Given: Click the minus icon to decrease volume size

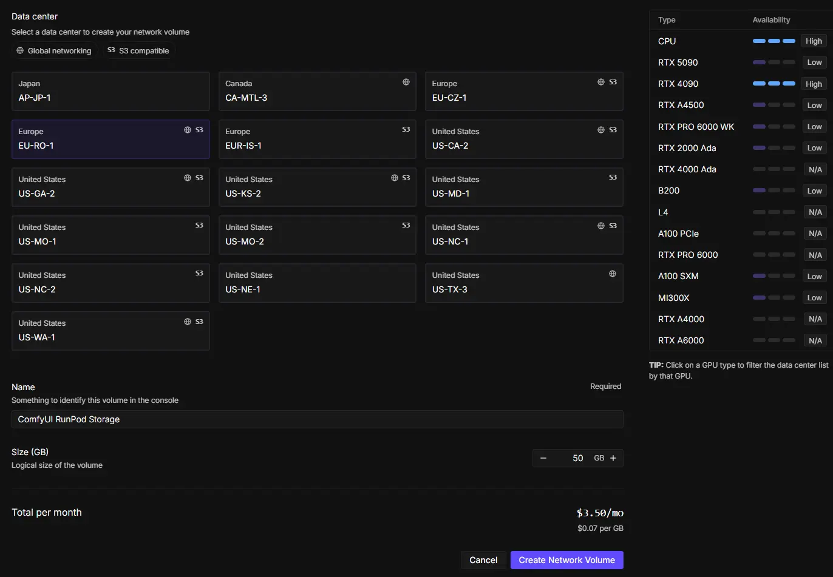Looking at the screenshot, I should 543,458.
